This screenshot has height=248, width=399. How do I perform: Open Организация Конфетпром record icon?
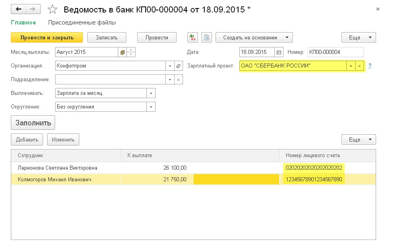coord(178,66)
